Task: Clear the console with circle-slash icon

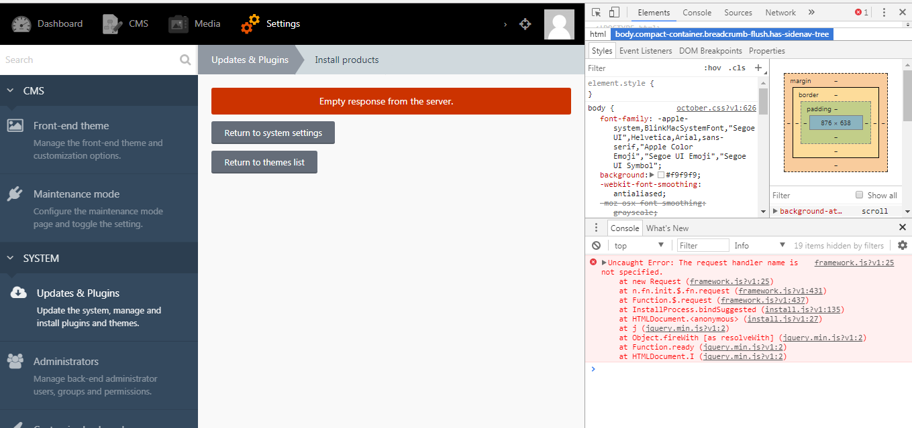Action: (x=596, y=246)
